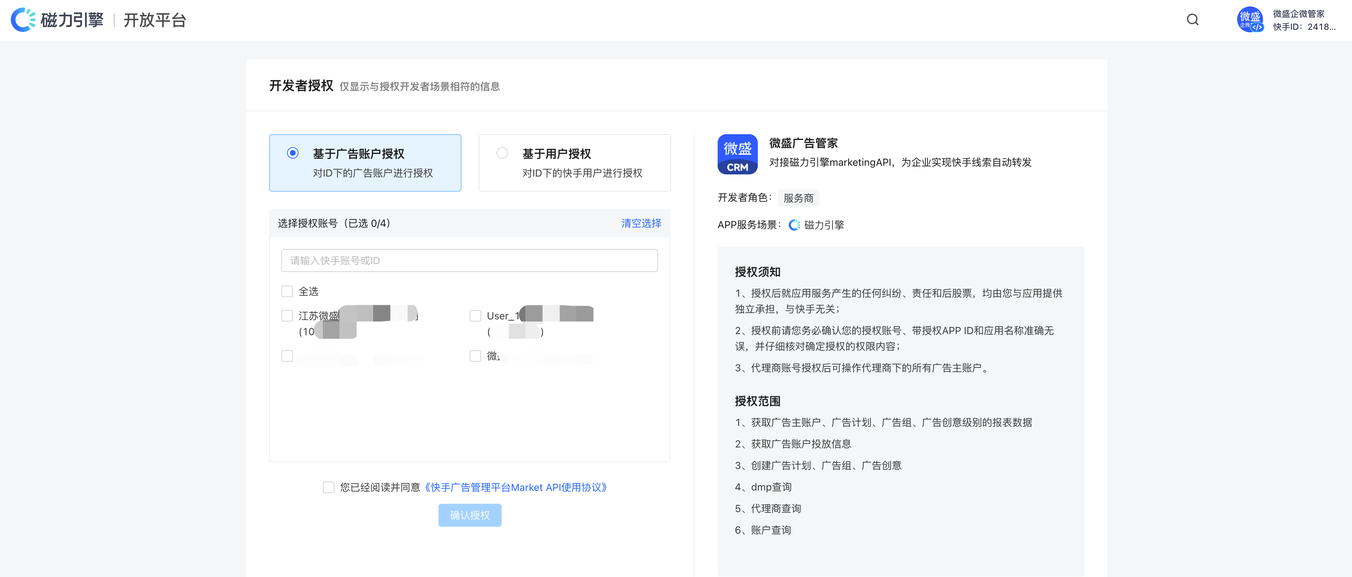
Task: Open the search magnifier icon
Action: tap(1192, 20)
